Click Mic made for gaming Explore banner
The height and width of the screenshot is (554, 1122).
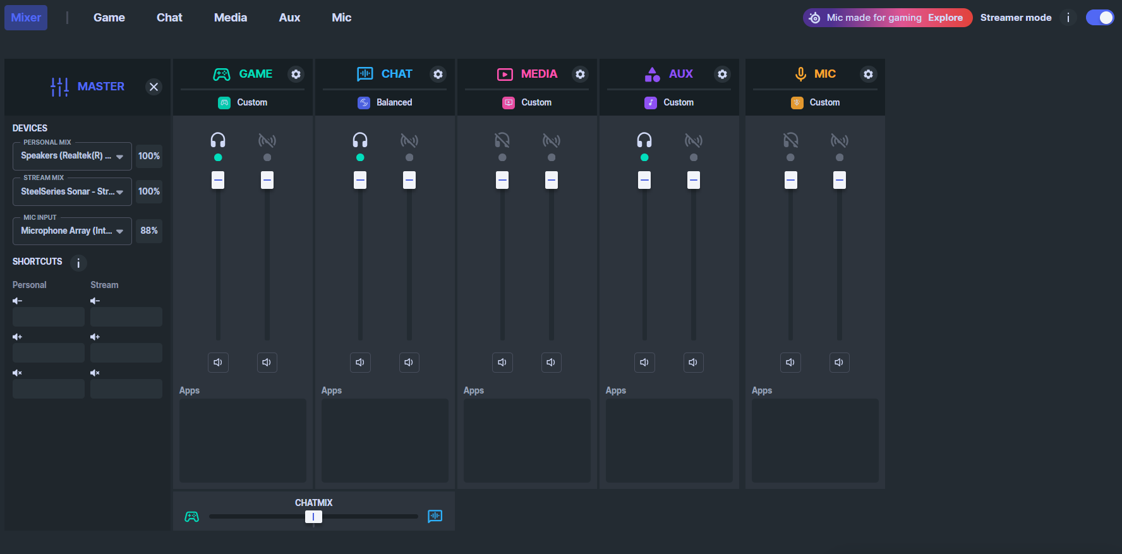pos(888,18)
